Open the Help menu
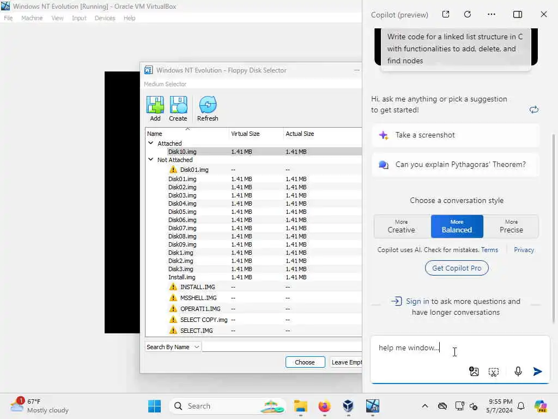Viewport: 558px width, 419px height. [129, 18]
